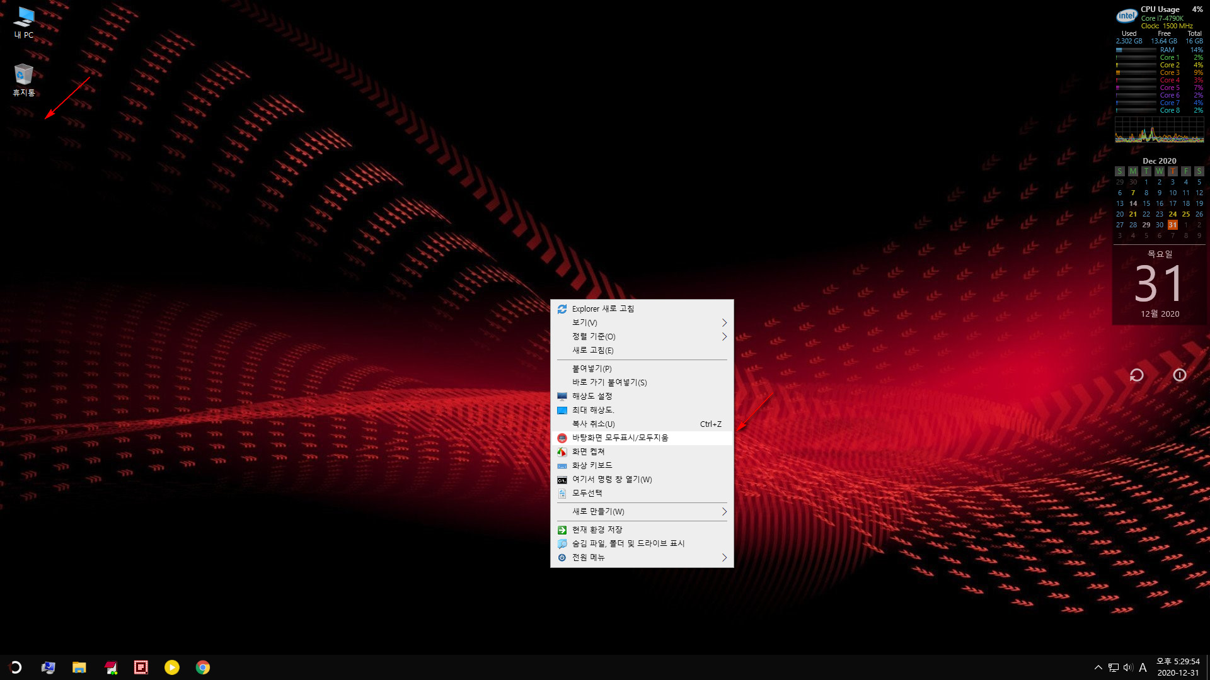Click Dec 2020 calendar header
The height and width of the screenshot is (680, 1210).
(x=1160, y=161)
